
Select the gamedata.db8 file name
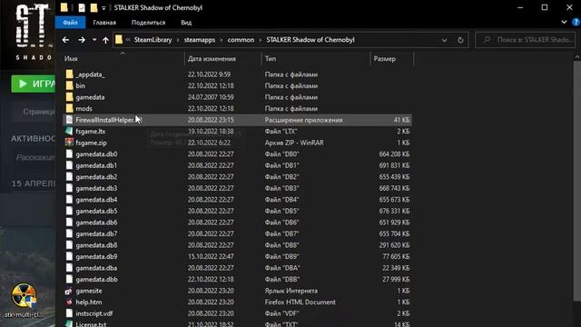click(96, 245)
